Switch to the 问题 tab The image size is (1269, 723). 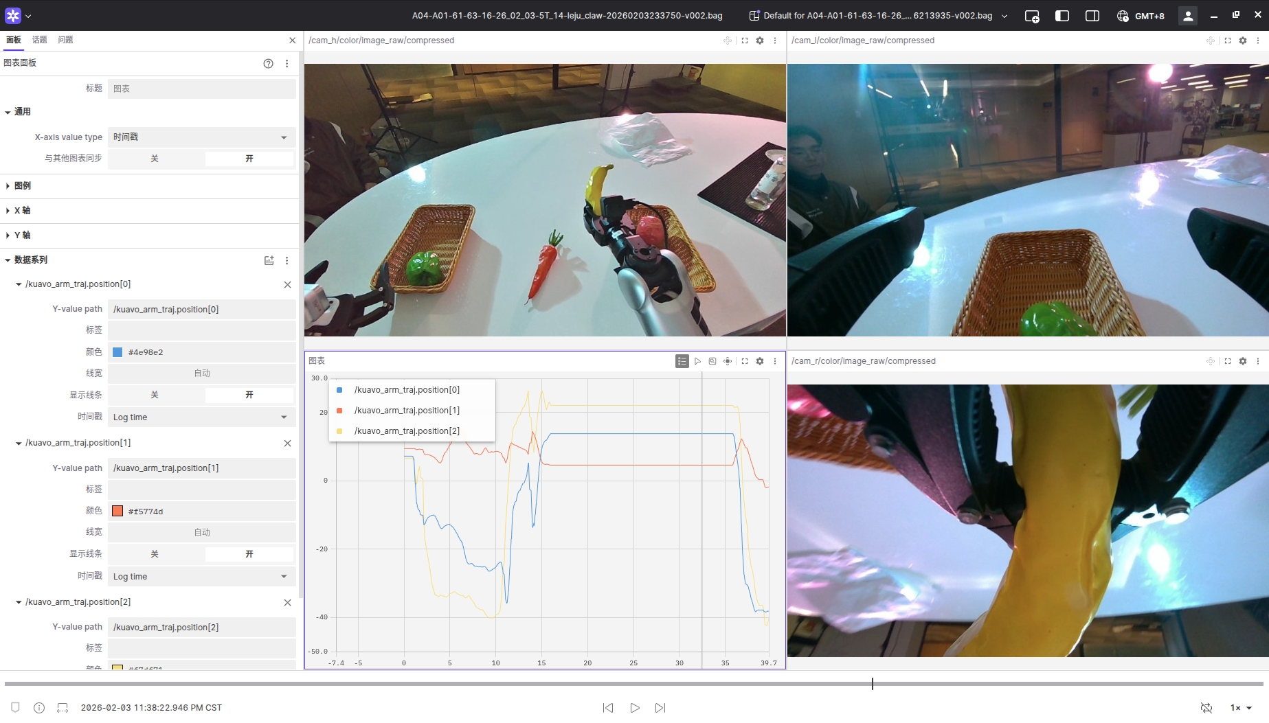pyautogui.click(x=65, y=40)
